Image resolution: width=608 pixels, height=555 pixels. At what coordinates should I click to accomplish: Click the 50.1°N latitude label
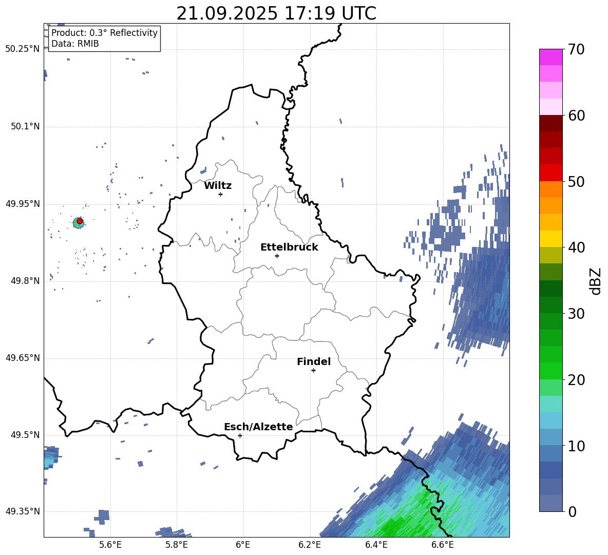click(x=25, y=127)
